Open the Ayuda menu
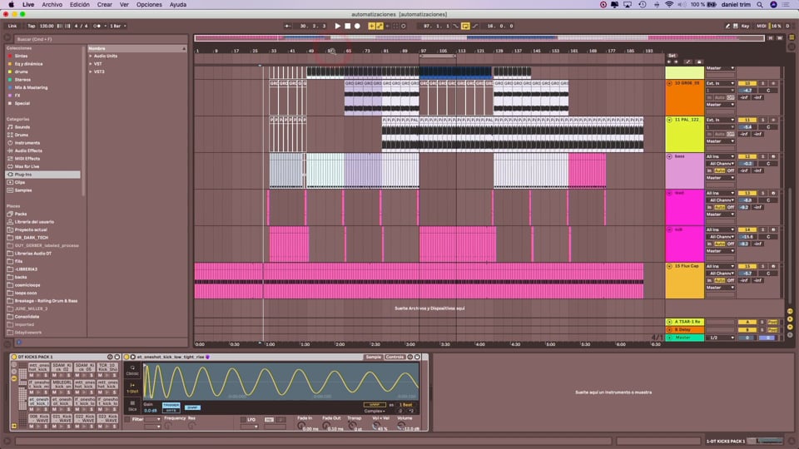Viewport: 799px width, 449px height. pyautogui.click(x=178, y=5)
